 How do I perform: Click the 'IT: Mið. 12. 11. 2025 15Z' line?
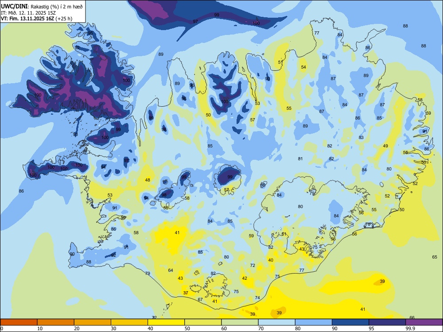pos(28,13)
